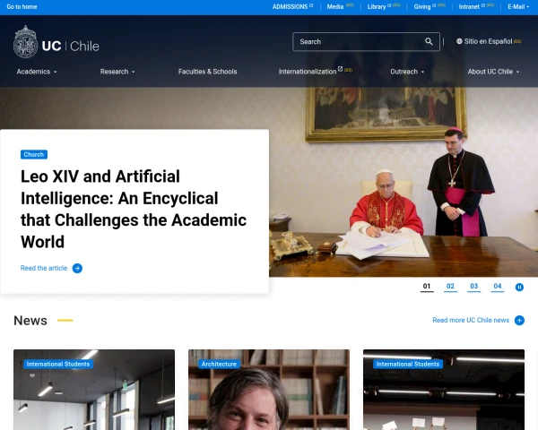
Task: Open Faculties & Schools menu item
Action: tap(208, 72)
